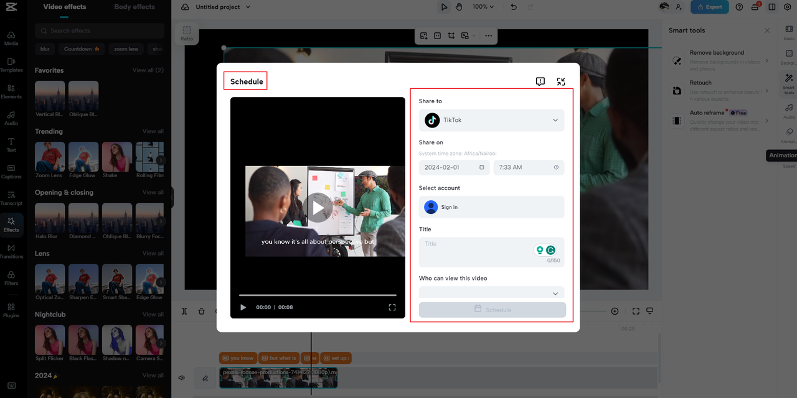This screenshot has width=797, height=398.
Task: Open the Filters sidebar panel
Action: point(11,278)
